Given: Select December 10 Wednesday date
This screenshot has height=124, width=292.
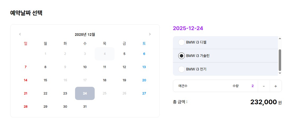Looking at the screenshot, I should [x=85, y=67].
